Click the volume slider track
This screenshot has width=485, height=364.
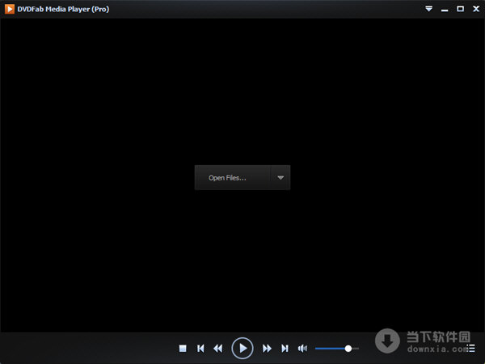(x=337, y=349)
